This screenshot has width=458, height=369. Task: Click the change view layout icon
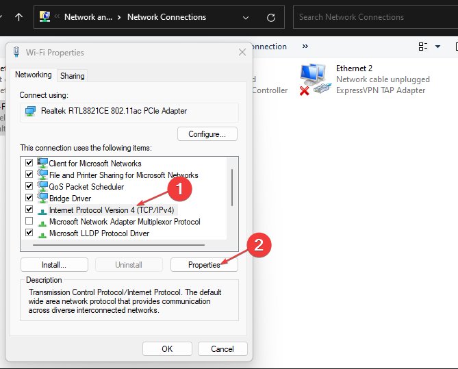point(423,47)
